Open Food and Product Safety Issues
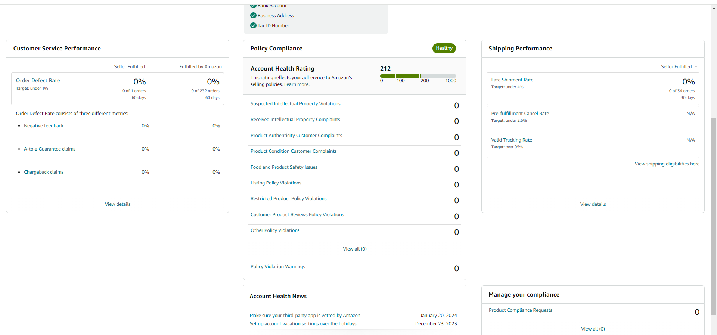This screenshot has height=335, width=717. [x=284, y=167]
